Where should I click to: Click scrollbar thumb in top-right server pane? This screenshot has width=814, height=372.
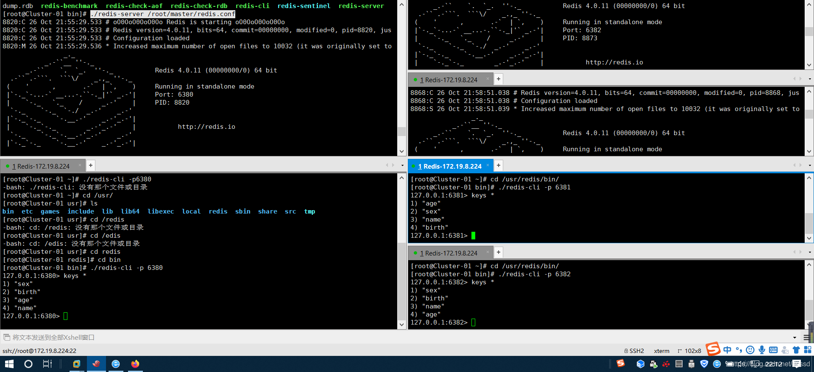click(x=809, y=32)
